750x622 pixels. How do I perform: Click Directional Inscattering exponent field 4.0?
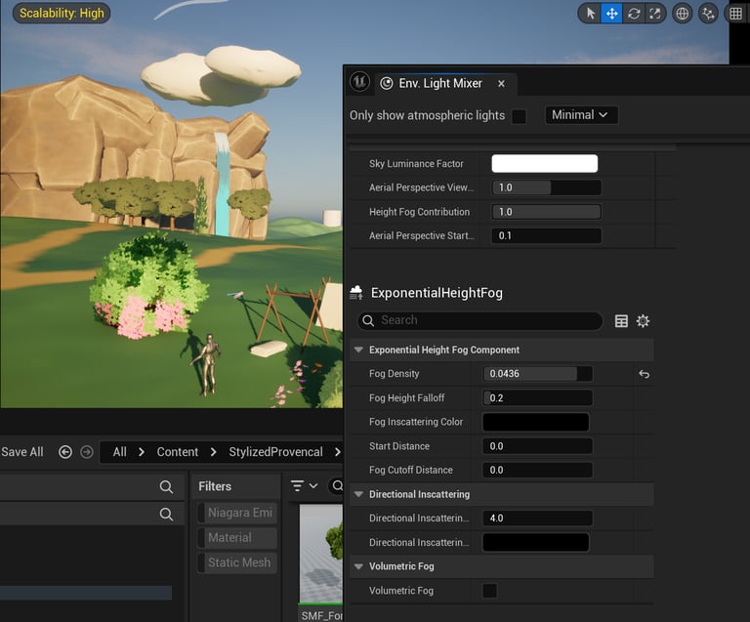click(x=538, y=518)
